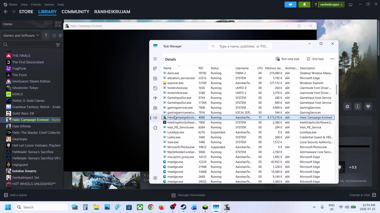Open Services page in Task Manager sidebar
Viewport: 380px width, 213px height.
tap(155, 128)
